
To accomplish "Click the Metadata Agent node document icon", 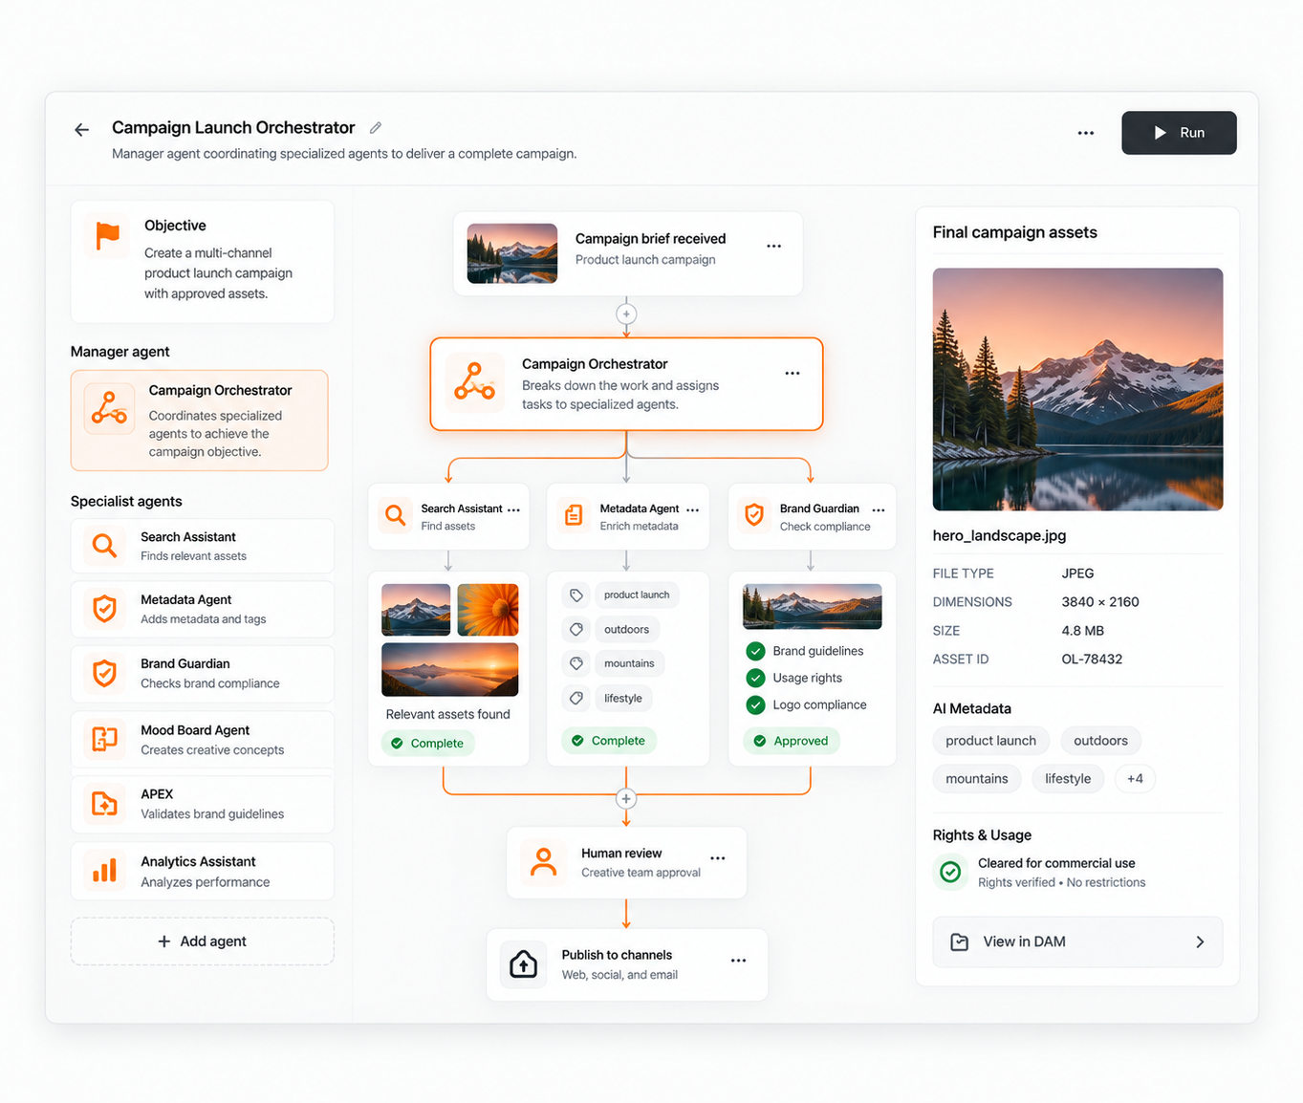I will coord(574,516).
